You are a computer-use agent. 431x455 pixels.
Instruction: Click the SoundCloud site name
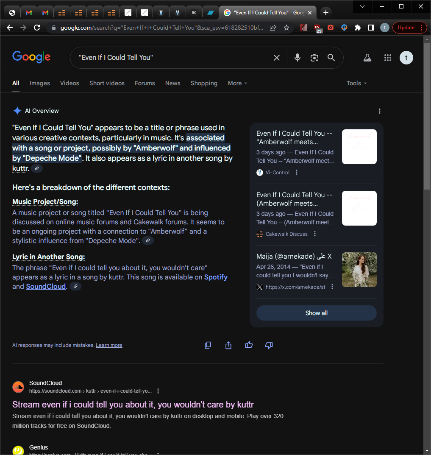click(x=45, y=383)
